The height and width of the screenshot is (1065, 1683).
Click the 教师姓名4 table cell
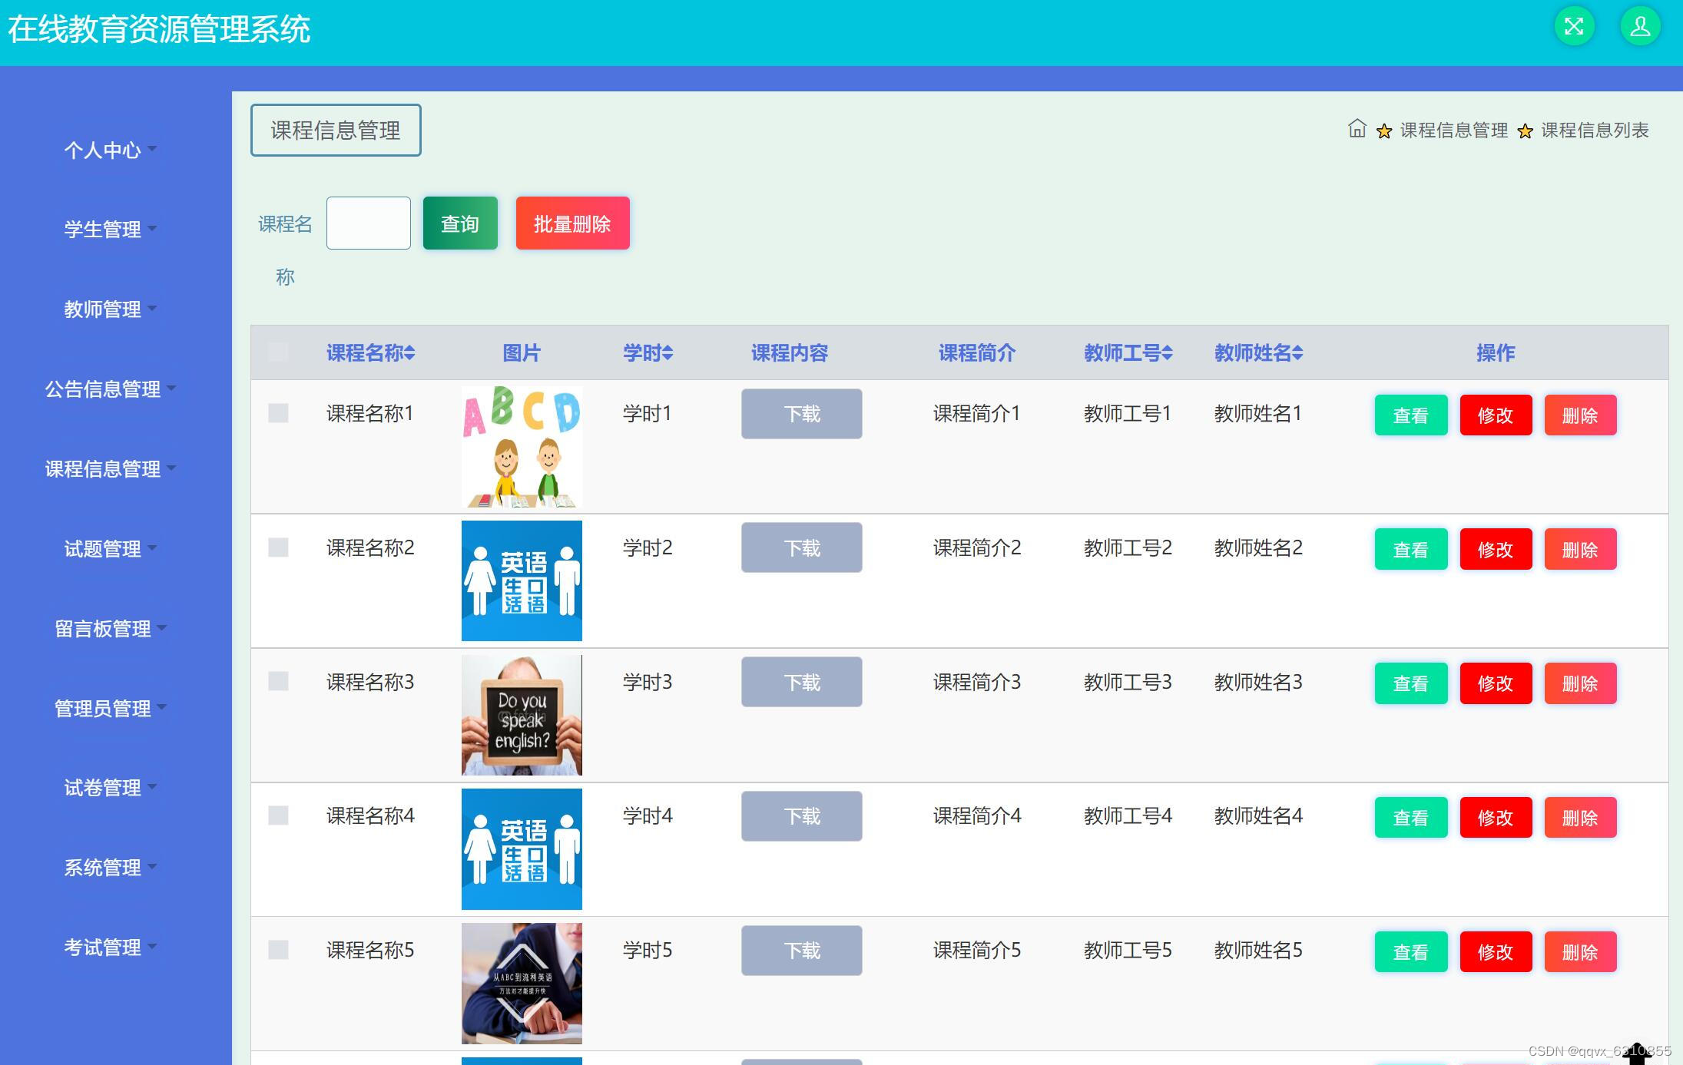point(1258,815)
